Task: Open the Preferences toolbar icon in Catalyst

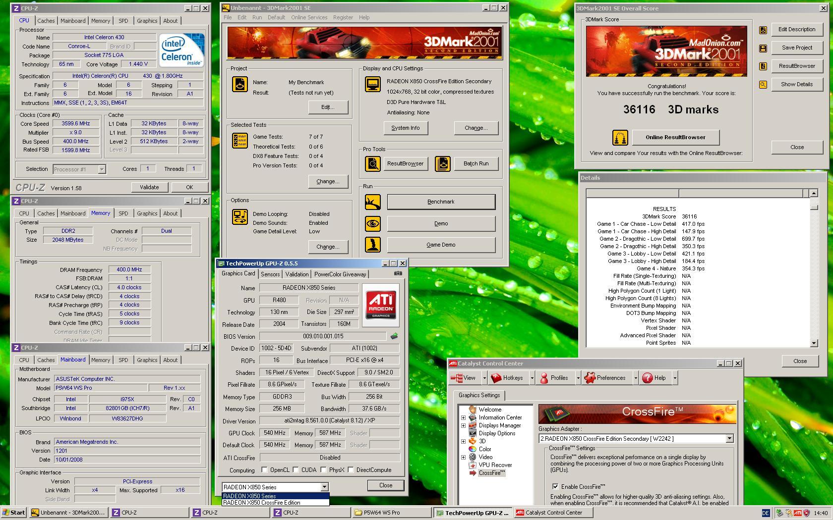Action: click(590, 378)
